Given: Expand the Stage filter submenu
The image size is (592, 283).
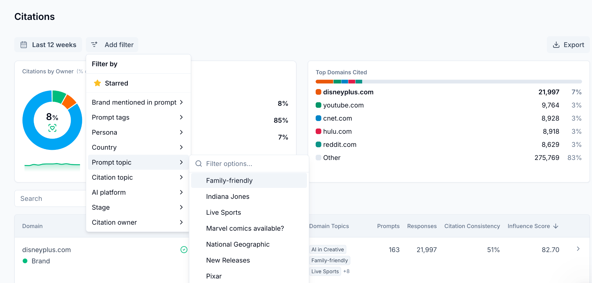Looking at the screenshot, I should pos(138,207).
